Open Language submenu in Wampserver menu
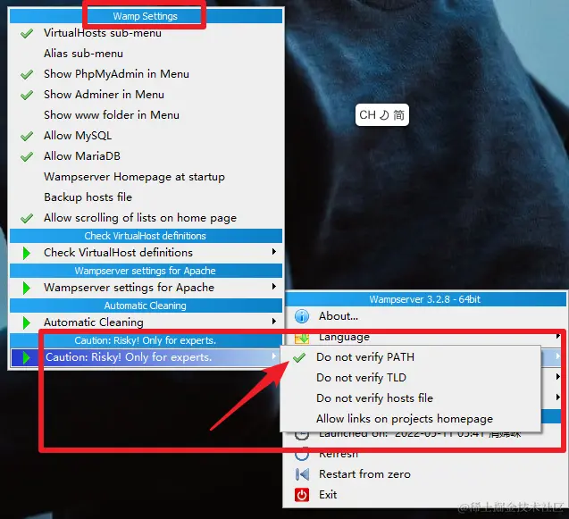This screenshot has width=569, height=519. tap(424, 337)
